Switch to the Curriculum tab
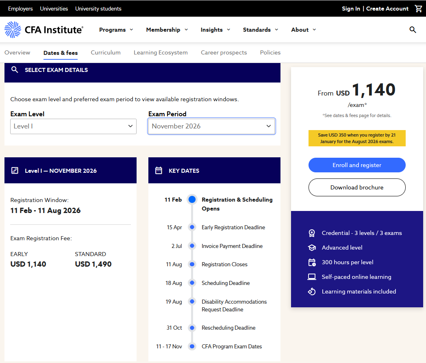Viewport: 426px width, 363px height. point(106,52)
